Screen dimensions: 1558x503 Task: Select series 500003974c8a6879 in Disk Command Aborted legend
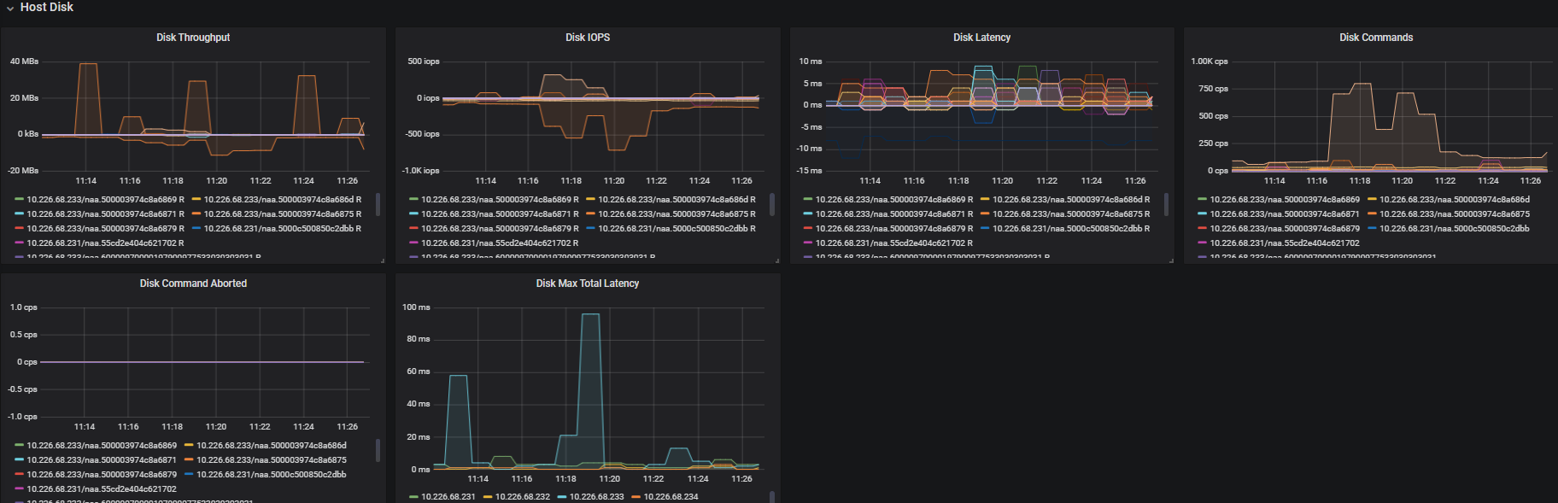(x=102, y=475)
